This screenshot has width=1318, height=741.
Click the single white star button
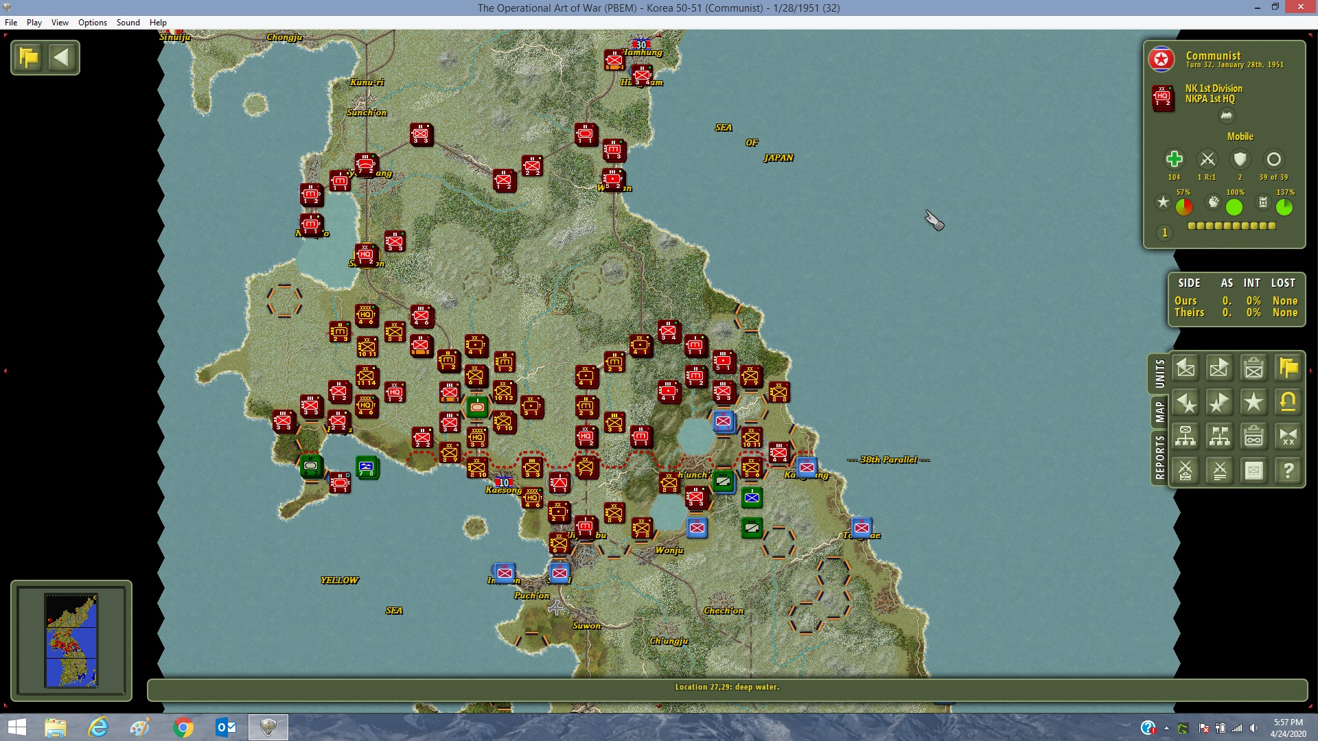coord(1253,403)
